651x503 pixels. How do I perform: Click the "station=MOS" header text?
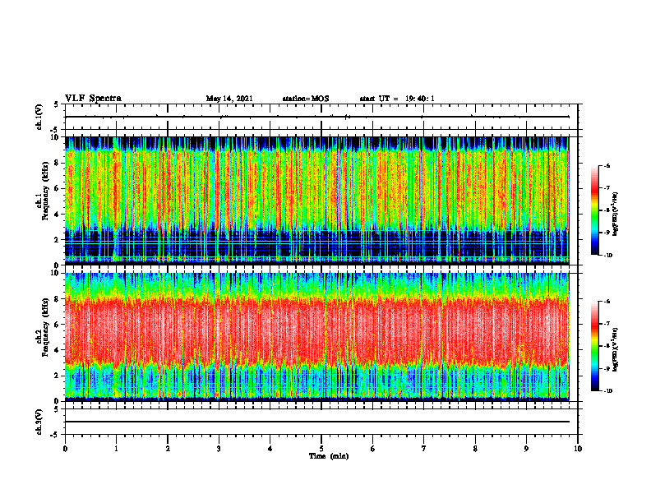click(x=306, y=99)
